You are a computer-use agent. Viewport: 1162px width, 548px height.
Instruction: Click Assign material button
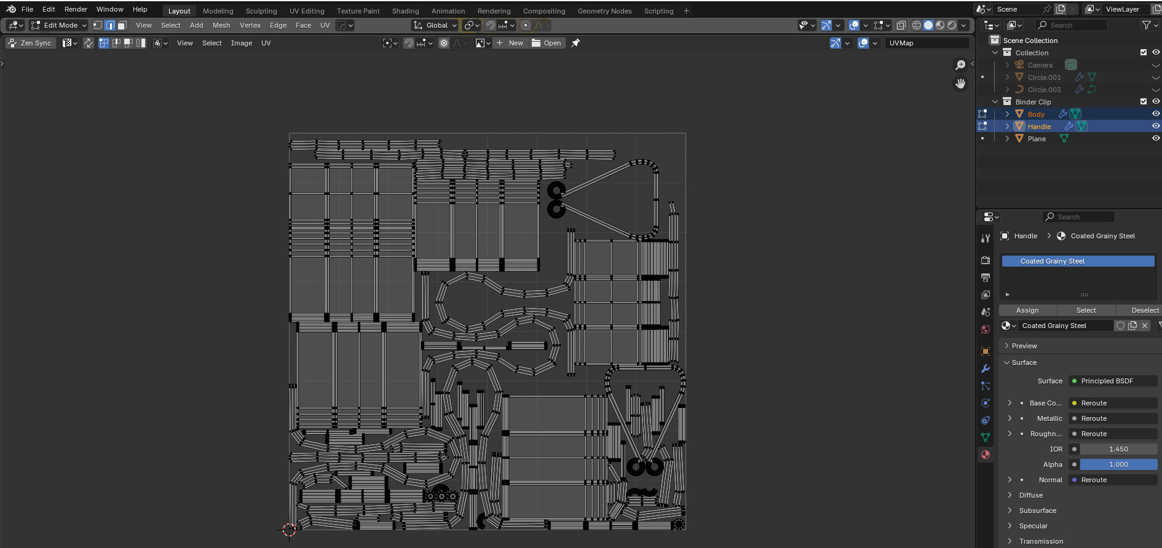pos(1027,310)
